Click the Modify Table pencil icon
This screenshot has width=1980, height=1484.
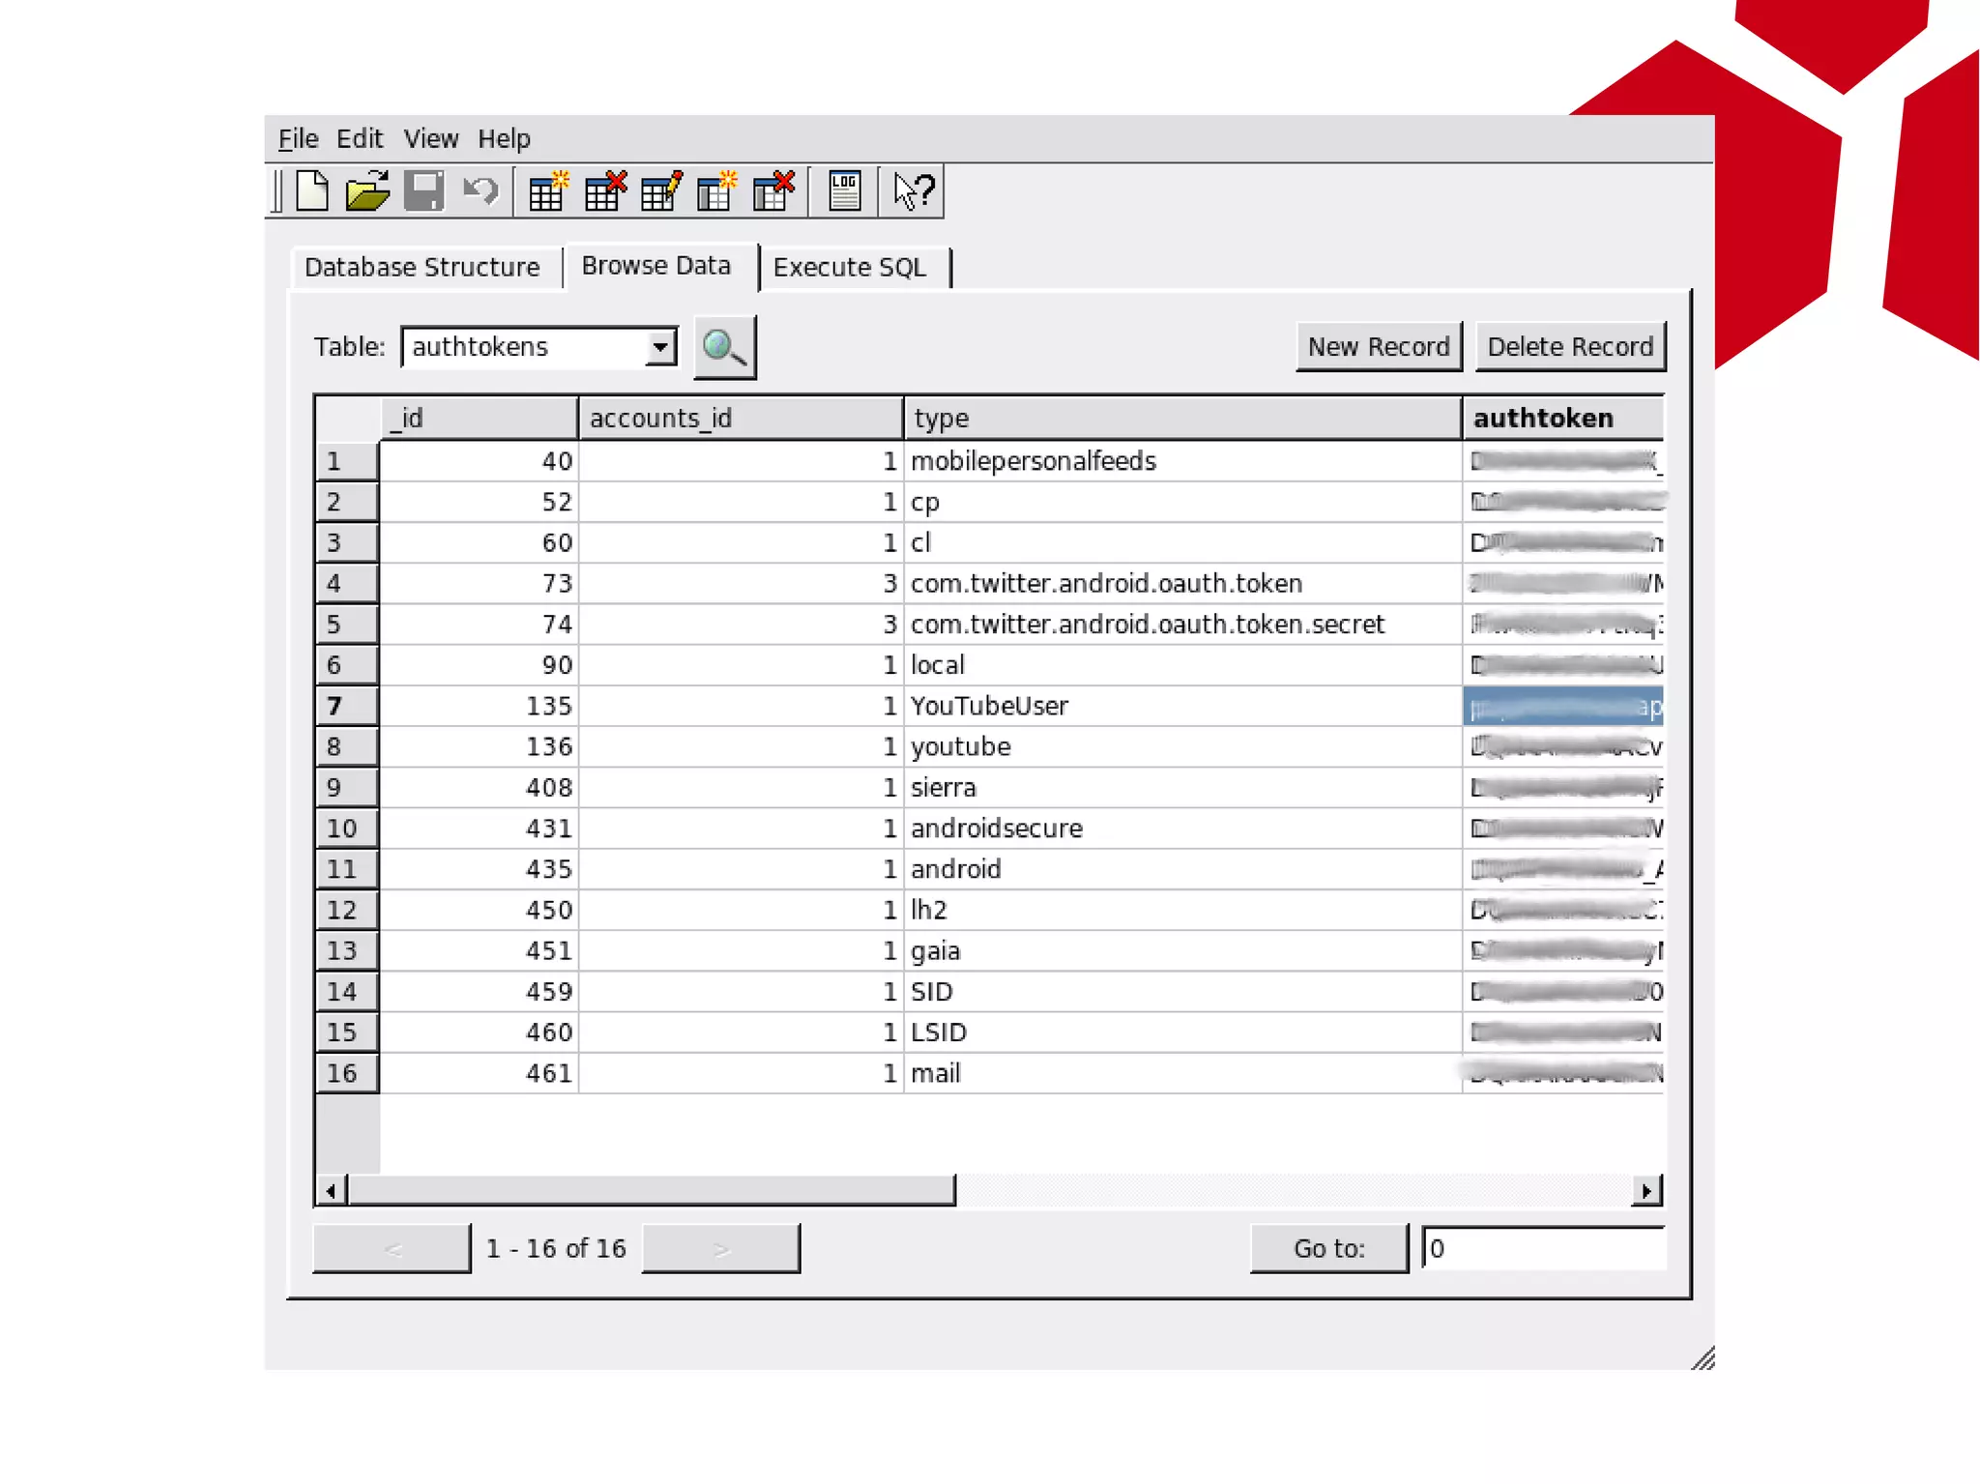661,190
